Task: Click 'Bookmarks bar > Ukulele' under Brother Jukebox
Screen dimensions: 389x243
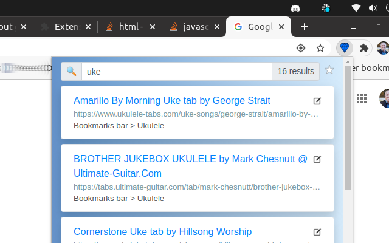Action: 119,199
